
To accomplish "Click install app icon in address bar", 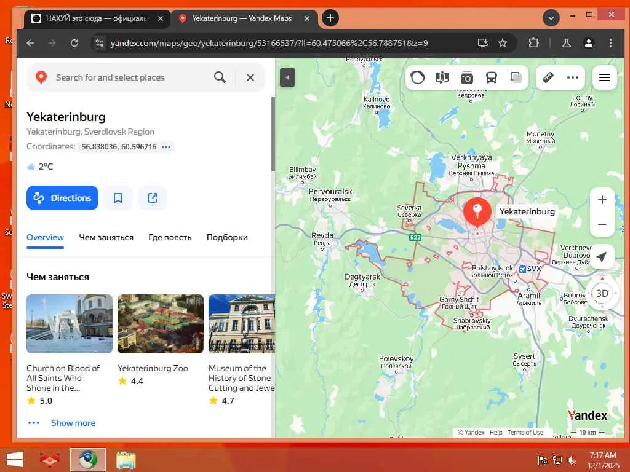I will [x=482, y=43].
